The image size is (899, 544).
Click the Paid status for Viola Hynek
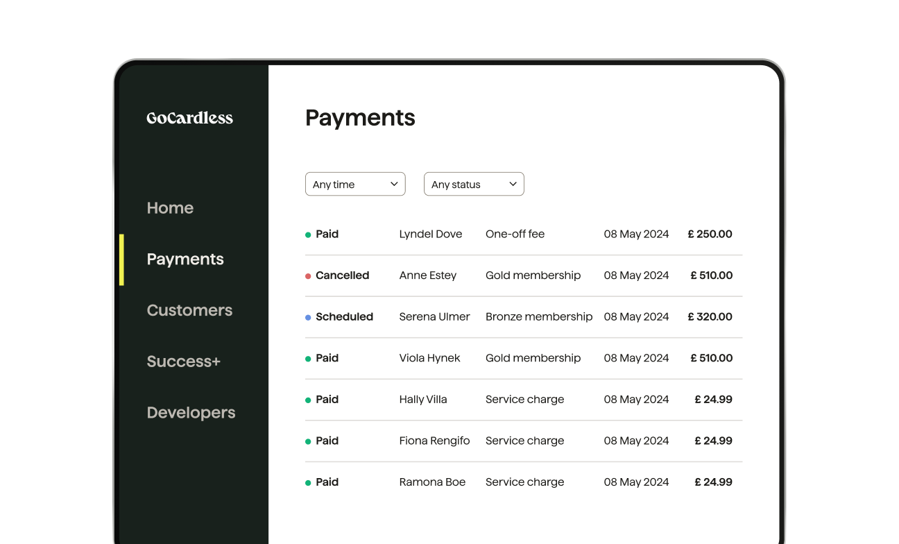point(327,358)
